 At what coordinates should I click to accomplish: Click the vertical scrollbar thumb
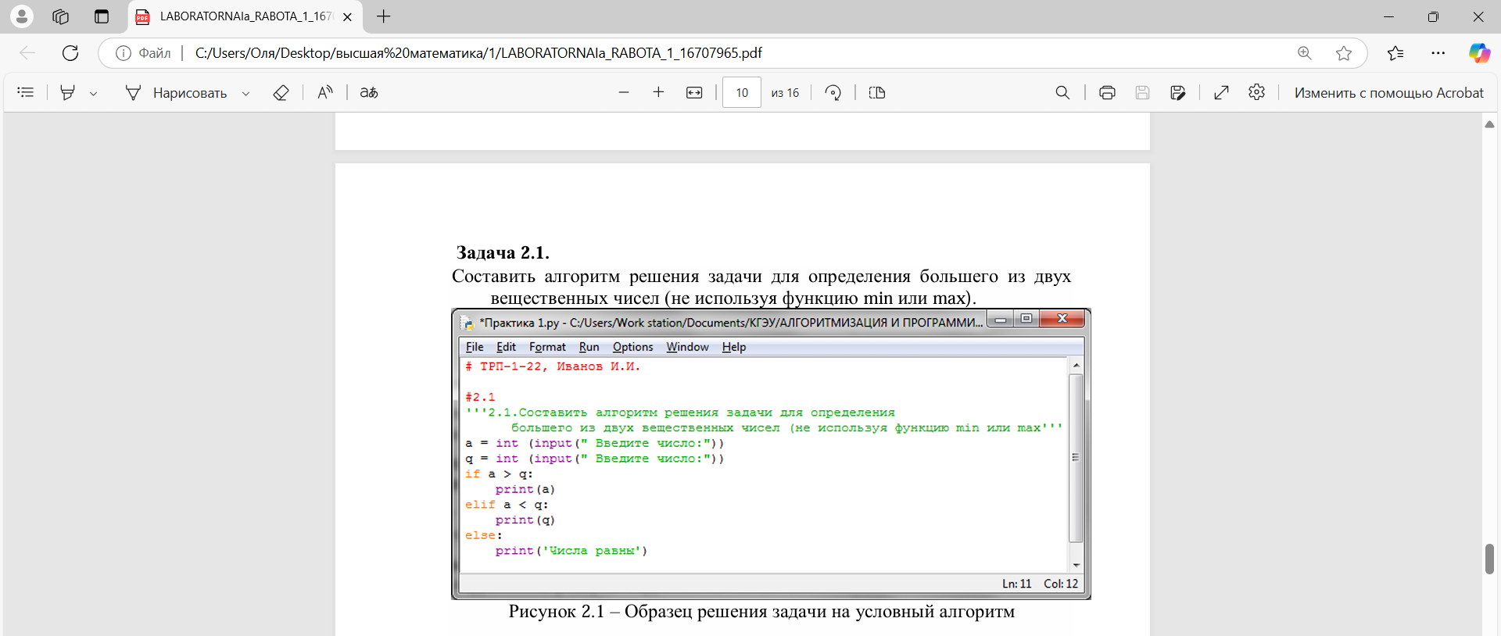coord(1489,559)
